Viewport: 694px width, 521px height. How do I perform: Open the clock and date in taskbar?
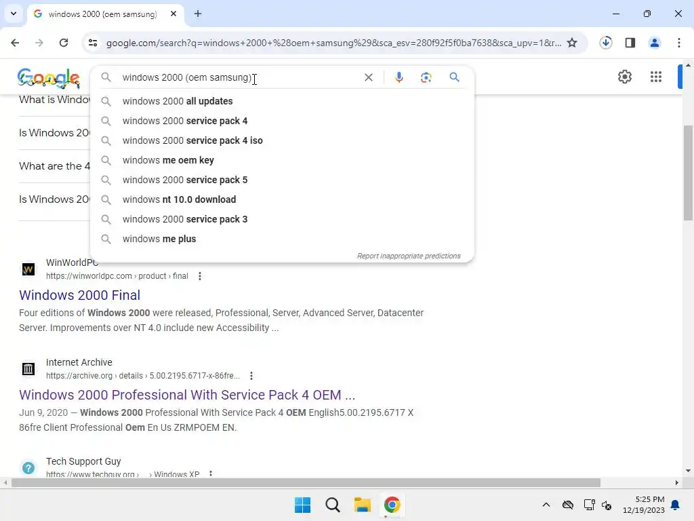[644, 505]
